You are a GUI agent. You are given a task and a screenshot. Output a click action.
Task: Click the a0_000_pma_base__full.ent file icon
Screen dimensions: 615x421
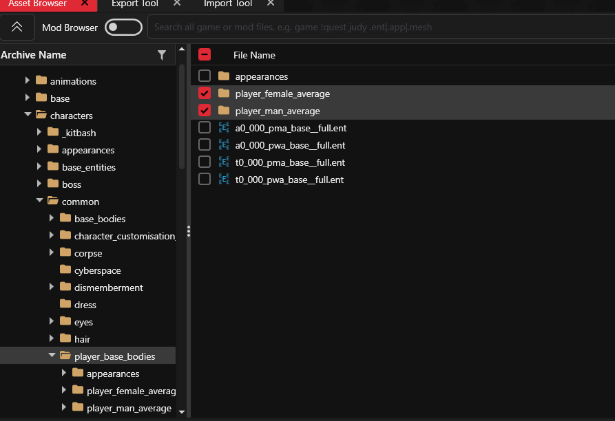coord(224,127)
